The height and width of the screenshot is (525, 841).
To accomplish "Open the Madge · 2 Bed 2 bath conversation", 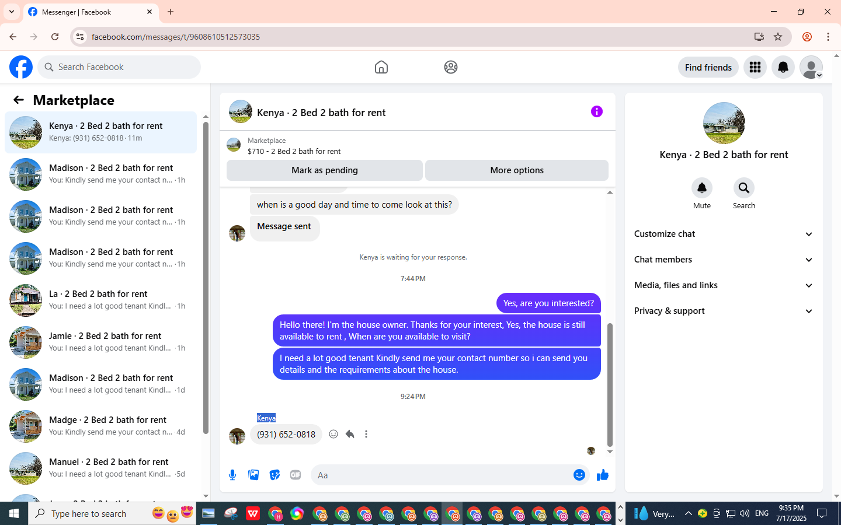I will 101,426.
